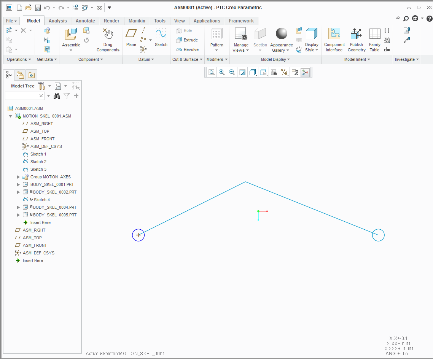The image size is (433, 359).
Task: Open the Family Table
Action: pyautogui.click(x=375, y=40)
